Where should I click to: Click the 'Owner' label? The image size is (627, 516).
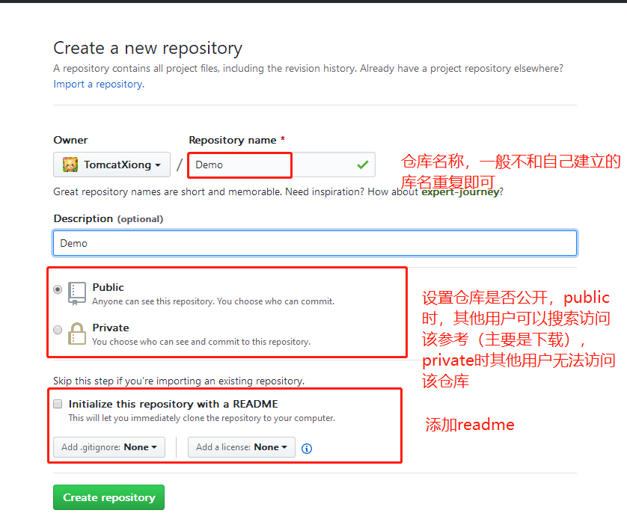[70, 141]
